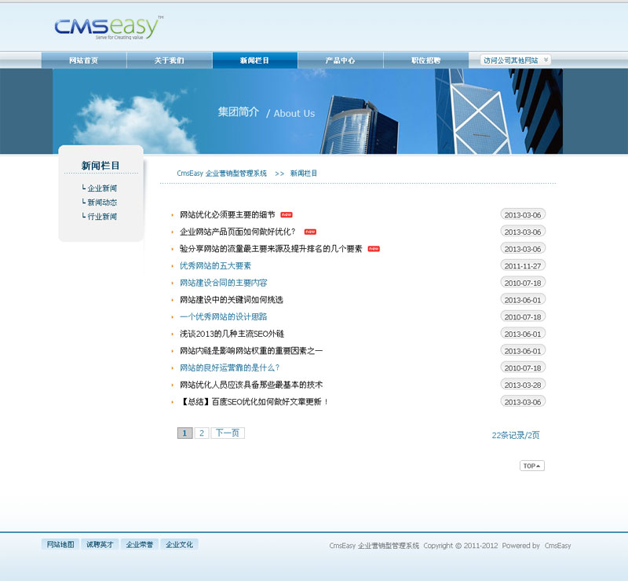Image resolution: width=628 pixels, height=581 pixels.
Task: Click the 'new' badge beside 网站优化必须要主要的细节
Action: tap(287, 214)
